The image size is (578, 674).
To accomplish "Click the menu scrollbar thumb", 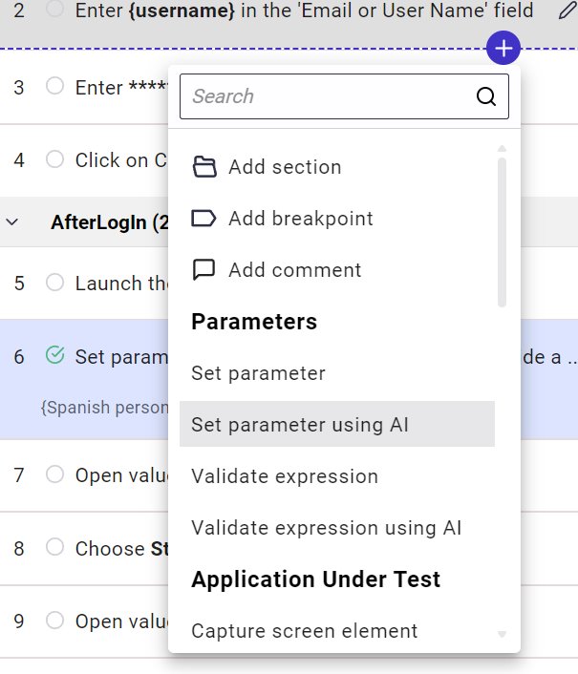I will [x=502, y=232].
